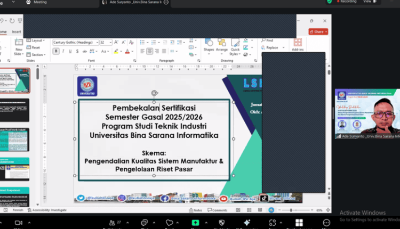Open Character Spacing dropdown
This screenshot has width=400, height=229.
tap(93, 51)
